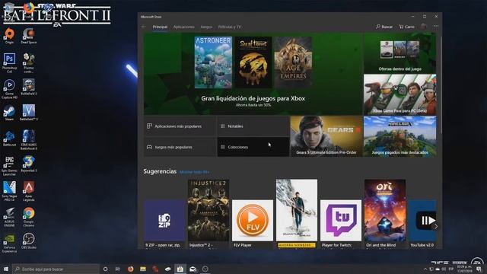Open Sony Vegas Pro 14 shortcut
The image size is (487, 274).
pyautogui.click(x=9, y=191)
